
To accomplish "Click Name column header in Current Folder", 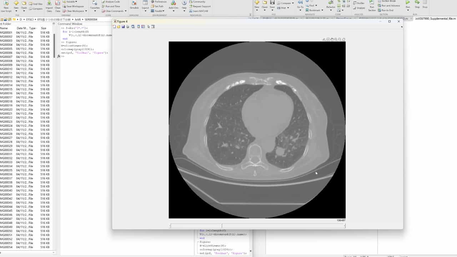I will click(4, 28).
